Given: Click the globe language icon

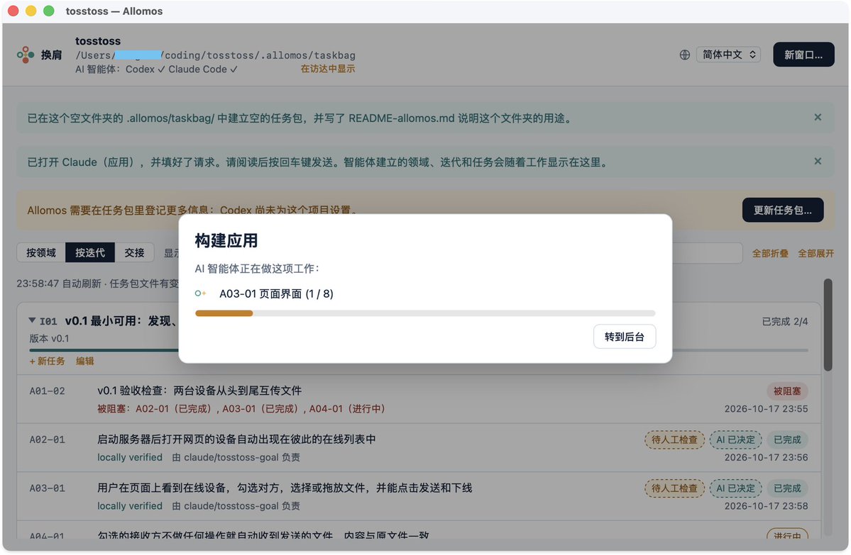Looking at the screenshot, I should coord(685,55).
